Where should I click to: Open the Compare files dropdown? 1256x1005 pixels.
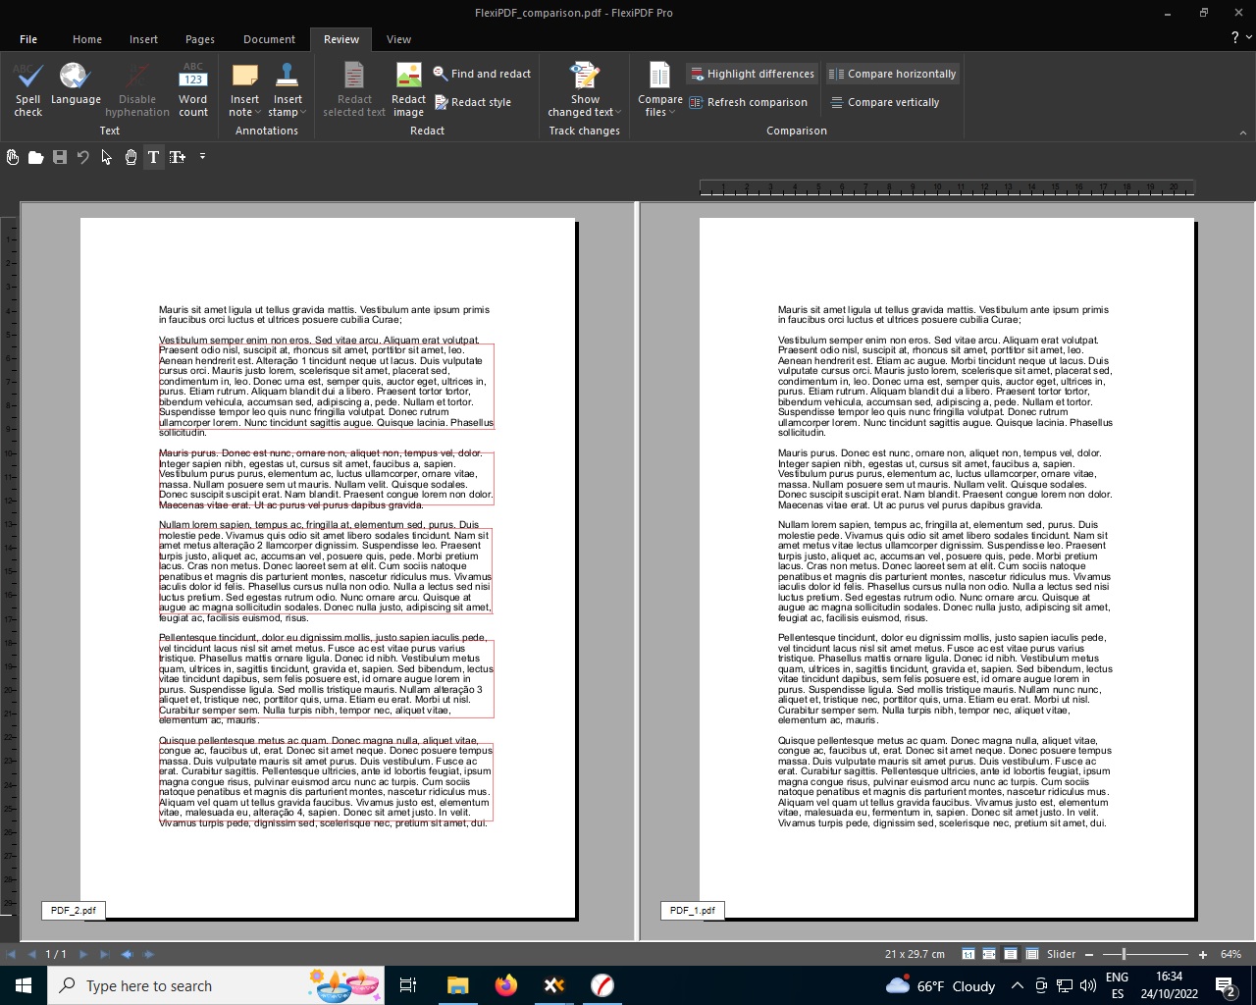tap(659, 112)
